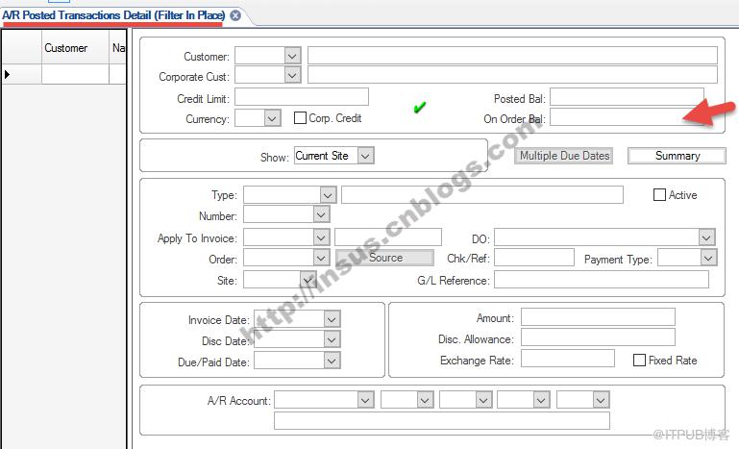Open the Order dropdown
The height and width of the screenshot is (449, 739).
(321, 258)
